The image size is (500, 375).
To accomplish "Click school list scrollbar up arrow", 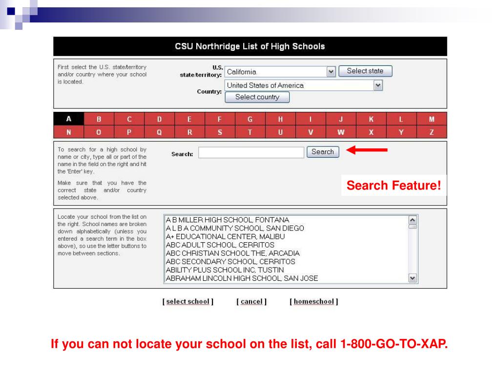I will point(412,220).
